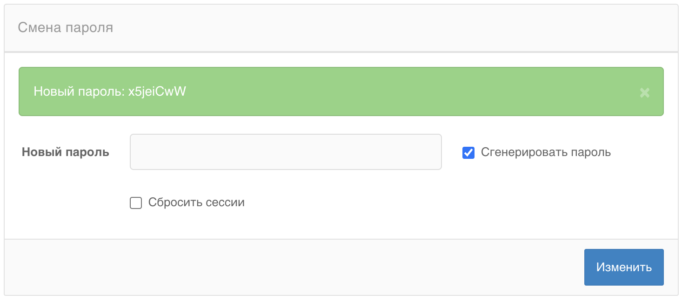Viewport: 682px width, 300px height.
Task: Click the X icon in the success message
Action: tap(644, 92)
